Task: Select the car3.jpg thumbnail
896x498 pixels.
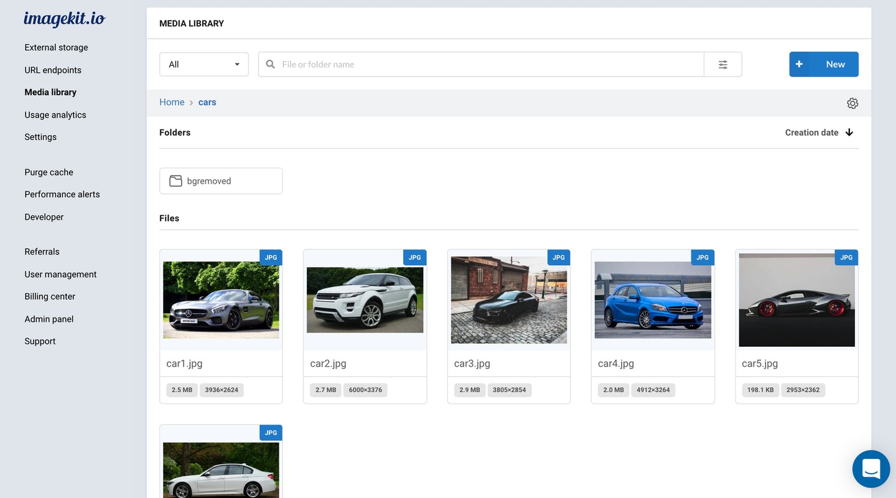Action: pos(509,300)
